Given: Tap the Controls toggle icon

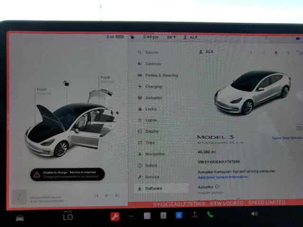Looking at the screenshot, I should click(x=140, y=64).
